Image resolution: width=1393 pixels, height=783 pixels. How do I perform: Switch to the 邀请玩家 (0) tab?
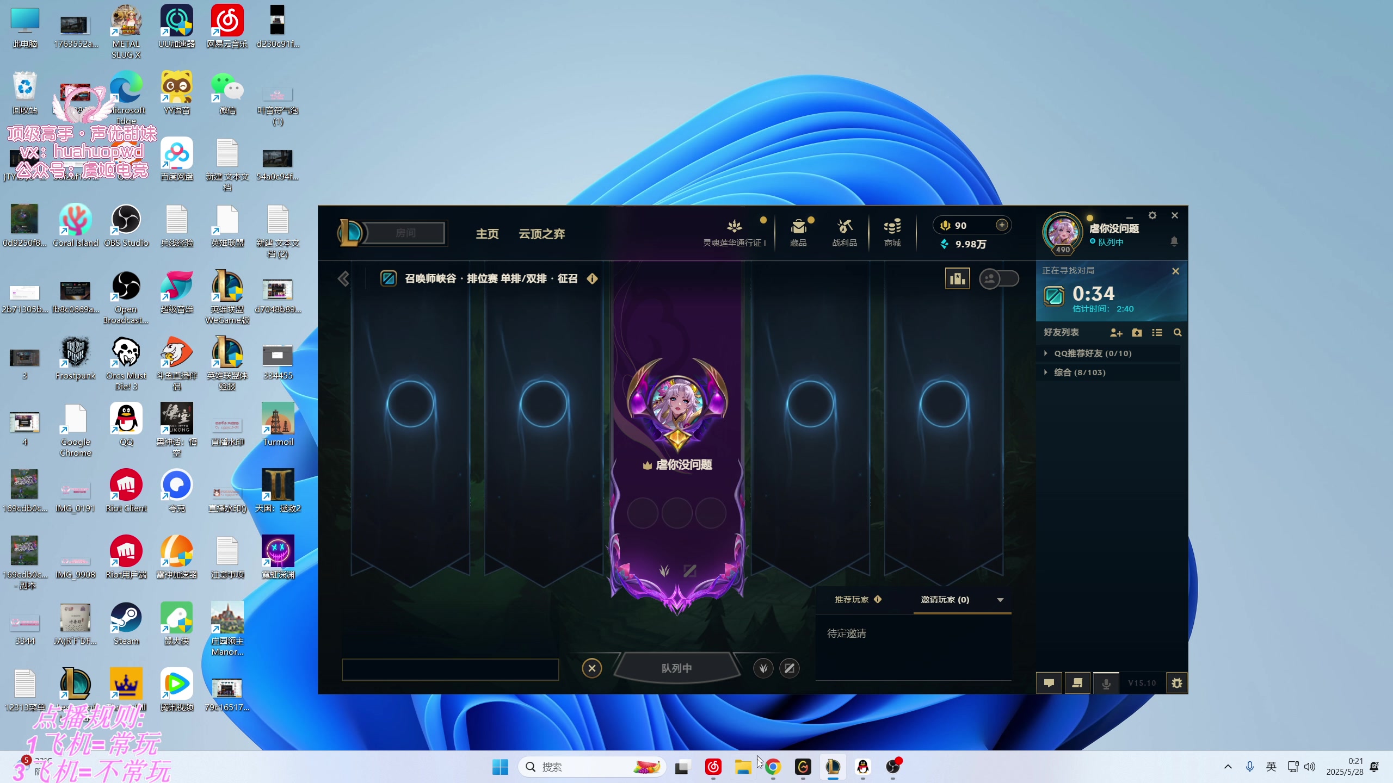tap(945, 599)
